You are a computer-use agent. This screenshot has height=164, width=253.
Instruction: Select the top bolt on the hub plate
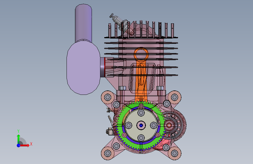141,113
